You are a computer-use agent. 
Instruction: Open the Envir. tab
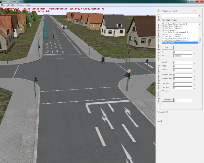(x=159, y=94)
